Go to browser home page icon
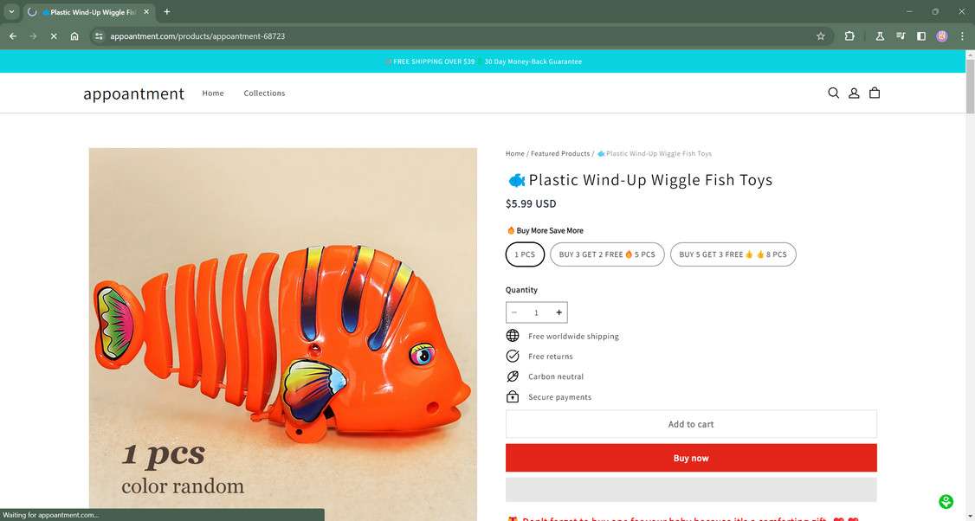Screen dimensions: 975x521 (74, 36)
